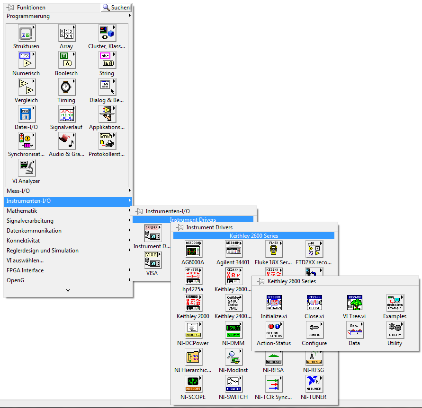Select the Keithley 2600 driver icon
The height and width of the screenshot is (408, 422).
233,276
